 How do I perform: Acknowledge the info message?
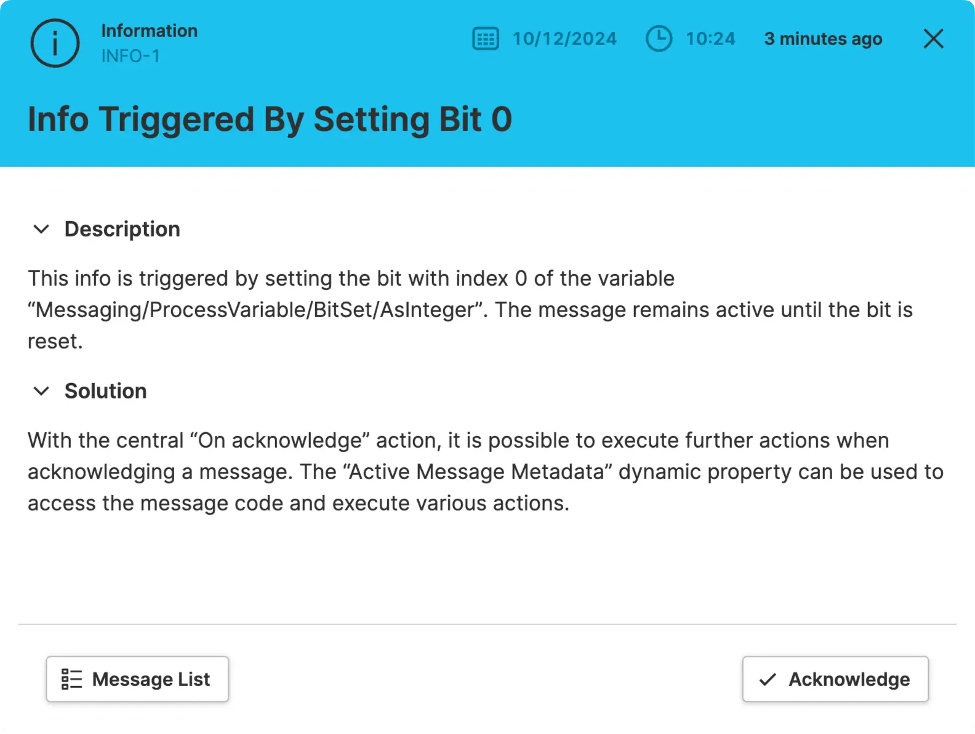pos(835,679)
